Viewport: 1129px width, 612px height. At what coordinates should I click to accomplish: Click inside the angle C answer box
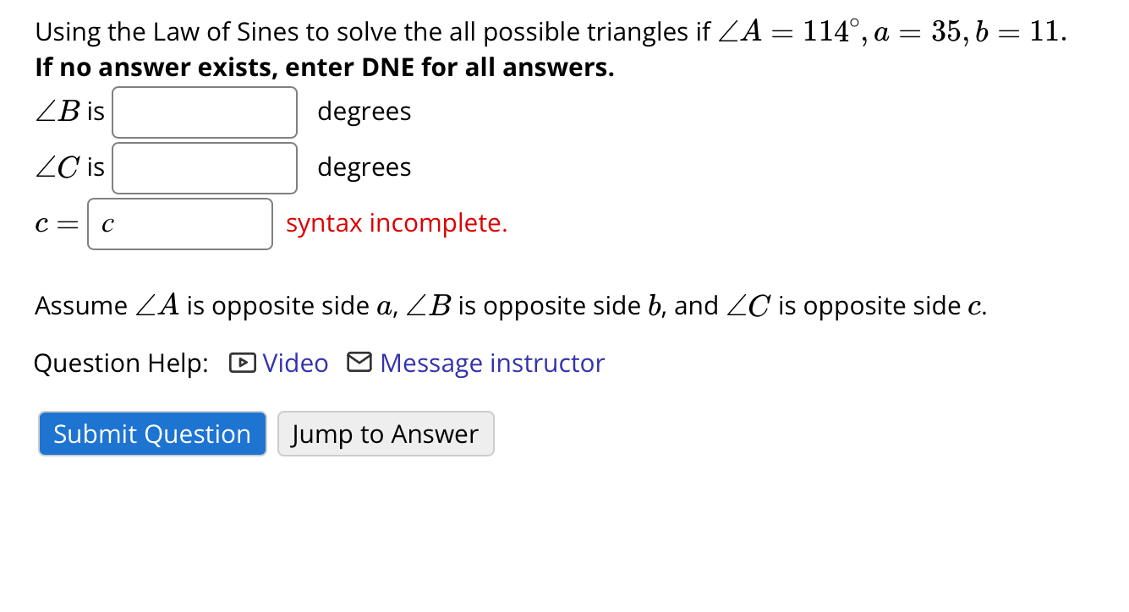204,167
